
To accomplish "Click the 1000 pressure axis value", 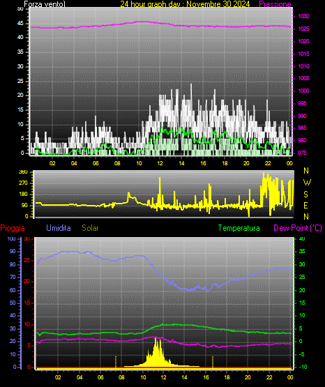I will (x=303, y=91).
